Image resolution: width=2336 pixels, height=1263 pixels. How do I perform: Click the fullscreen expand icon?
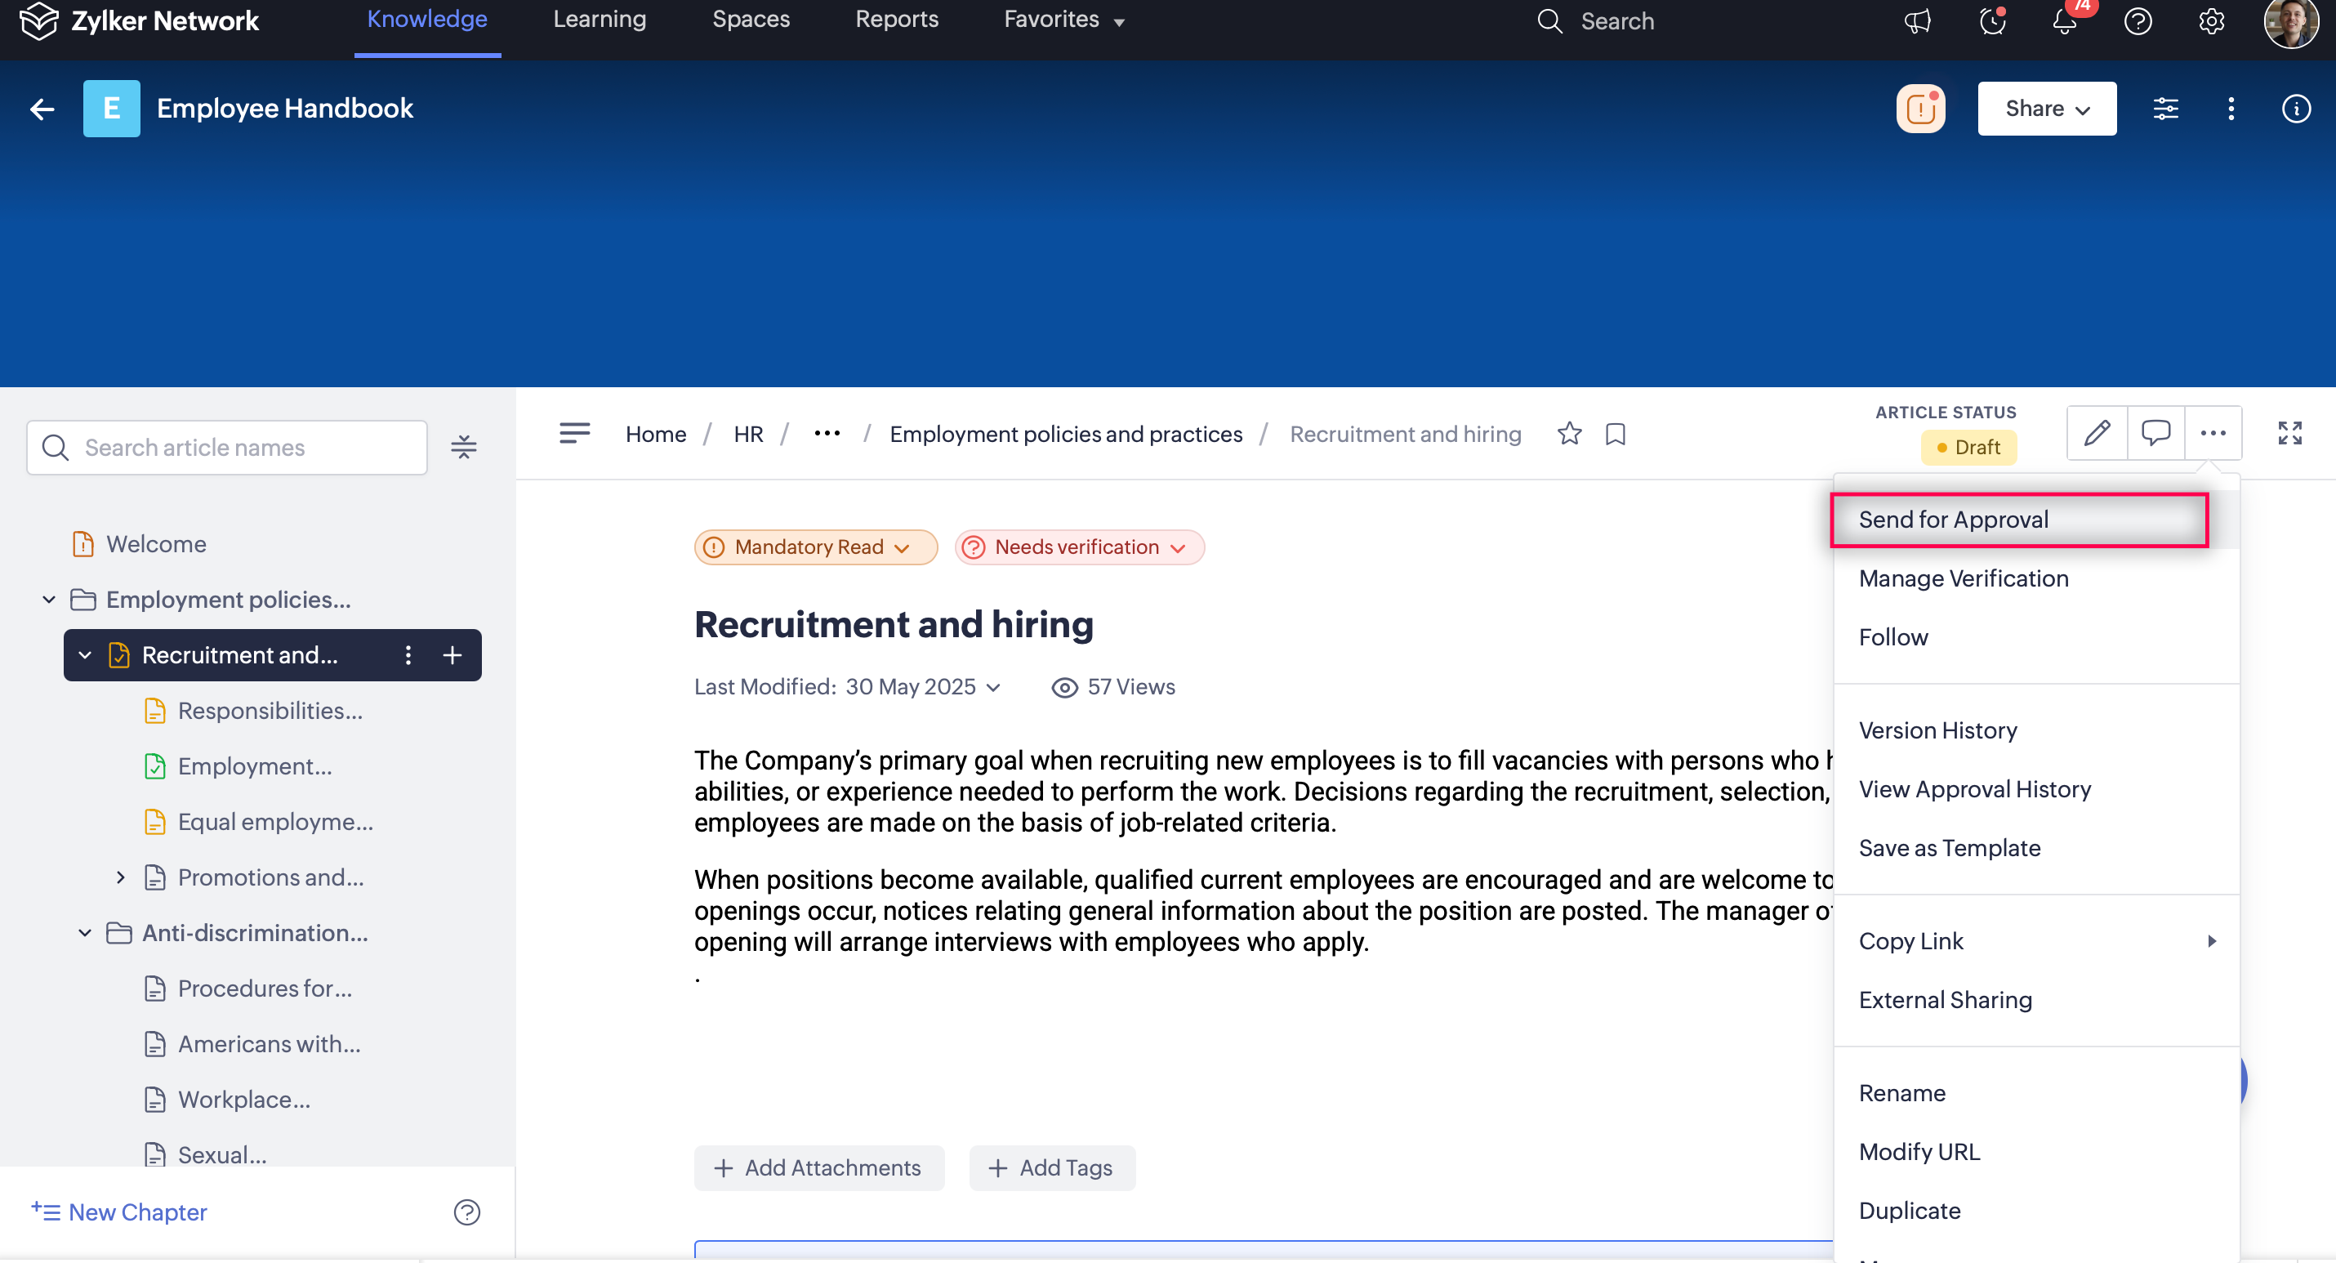coord(2289,433)
